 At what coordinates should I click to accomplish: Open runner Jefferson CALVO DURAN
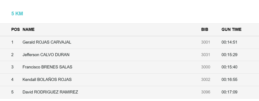pos(46,55)
